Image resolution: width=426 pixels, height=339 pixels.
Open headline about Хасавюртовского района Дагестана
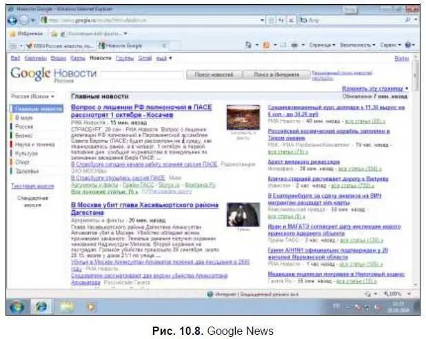(x=145, y=209)
